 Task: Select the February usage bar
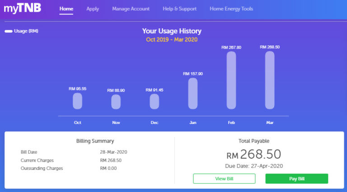tap(231, 80)
